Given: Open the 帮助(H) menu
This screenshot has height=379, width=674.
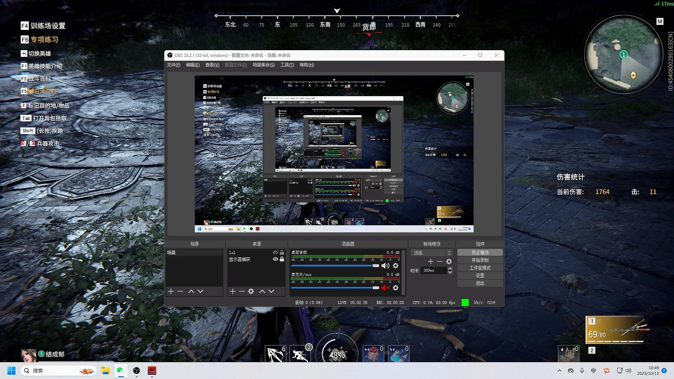Looking at the screenshot, I should point(307,65).
